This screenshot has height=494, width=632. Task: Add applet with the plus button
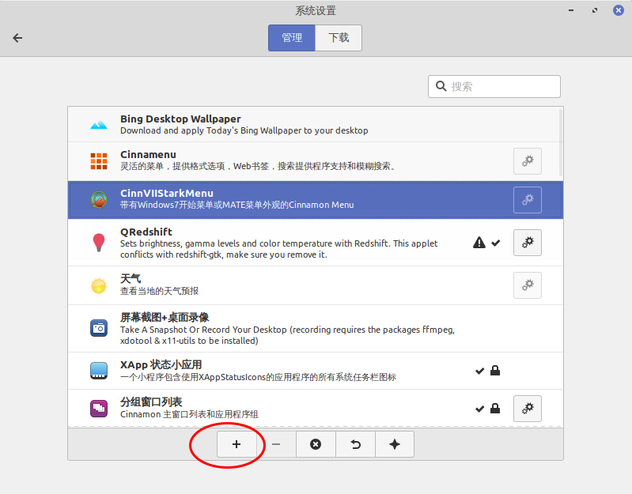[x=237, y=444]
